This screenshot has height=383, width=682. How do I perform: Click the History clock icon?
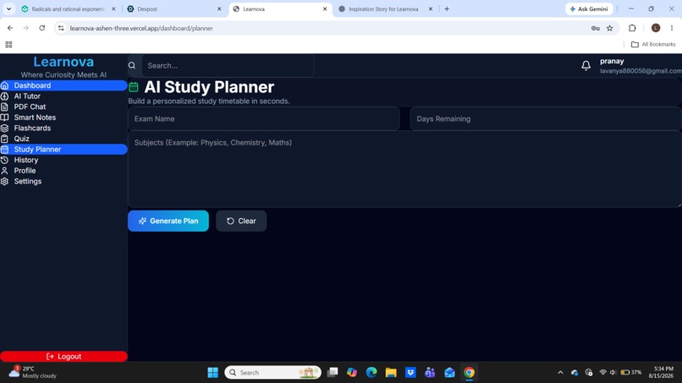click(x=5, y=160)
